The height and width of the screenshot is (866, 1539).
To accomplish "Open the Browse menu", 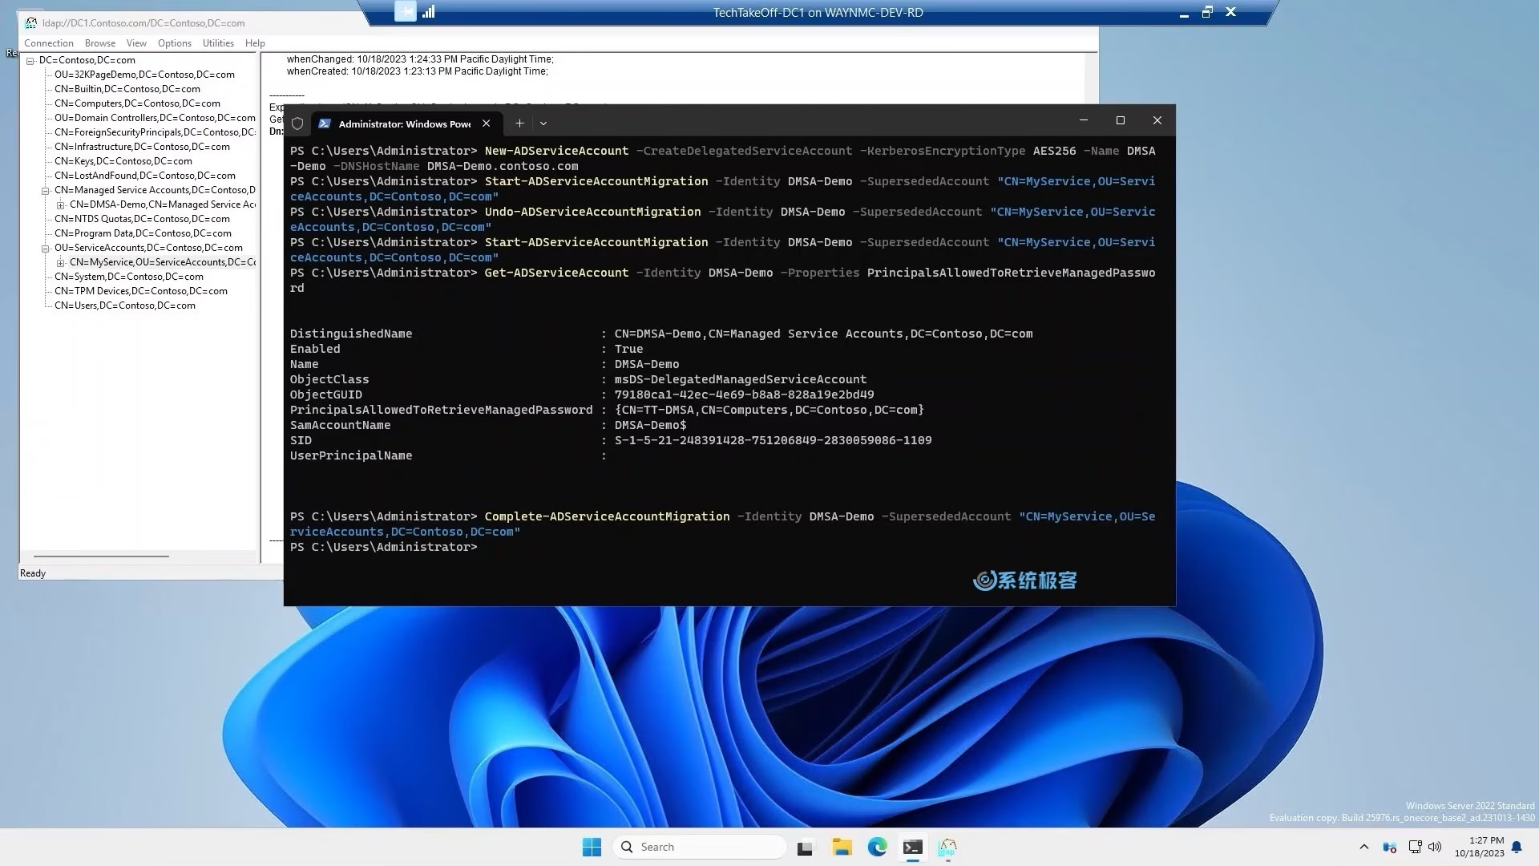I will [x=99, y=43].
